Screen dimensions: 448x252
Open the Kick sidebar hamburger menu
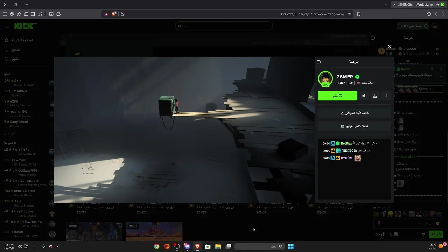(x=7, y=26)
